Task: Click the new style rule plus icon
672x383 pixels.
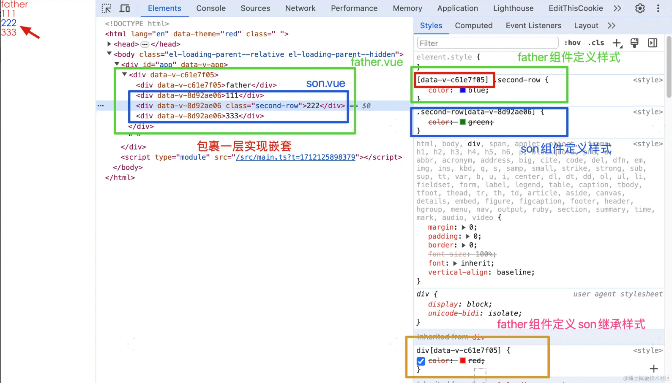Action: point(617,43)
